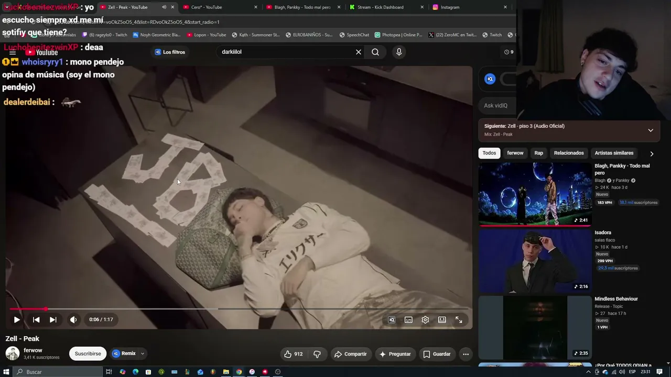
Task: Mute the video player volume
Action: click(x=73, y=319)
